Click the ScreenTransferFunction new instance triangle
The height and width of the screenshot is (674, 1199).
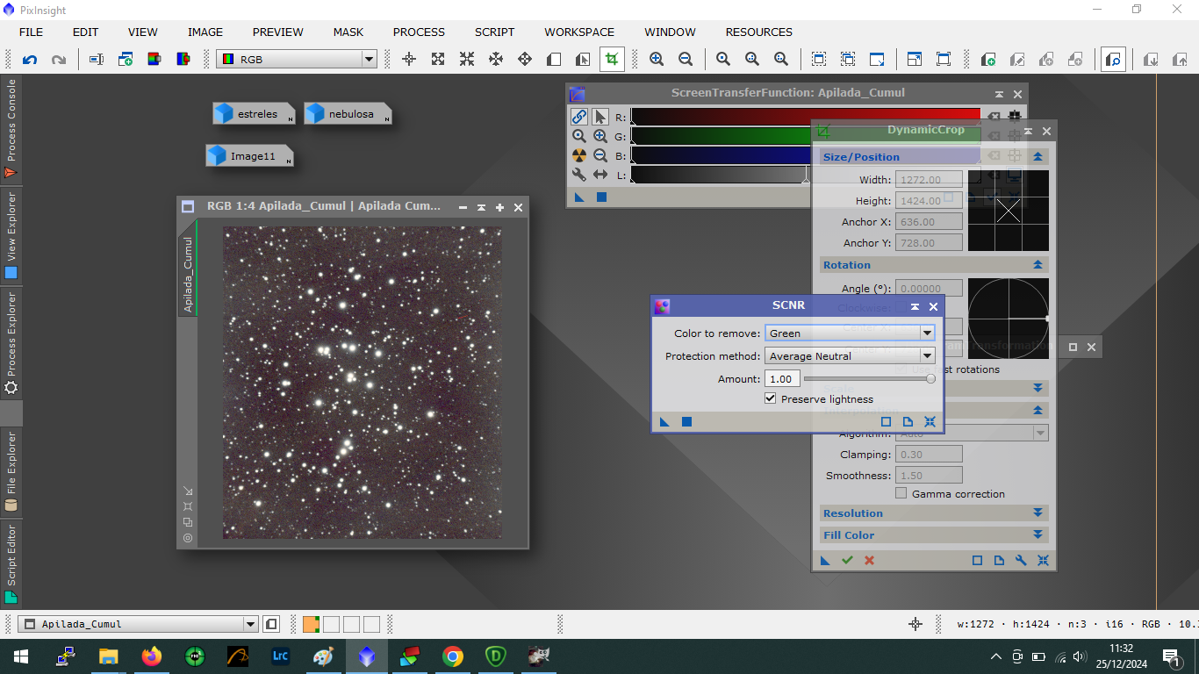click(579, 197)
